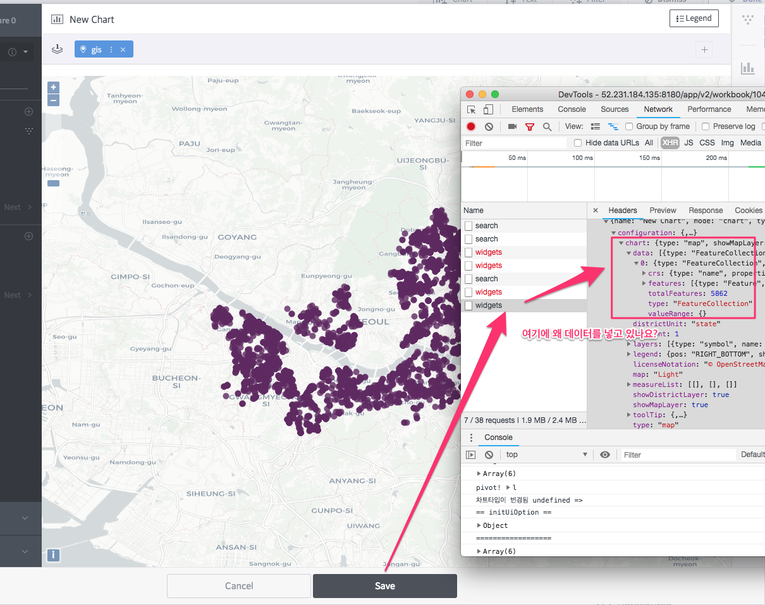Open the network filter funnel icon
Screen dimensions: 765x605
(530, 126)
